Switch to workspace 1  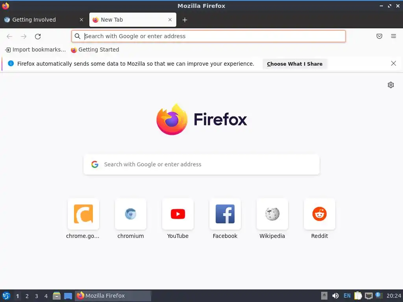click(17, 296)
